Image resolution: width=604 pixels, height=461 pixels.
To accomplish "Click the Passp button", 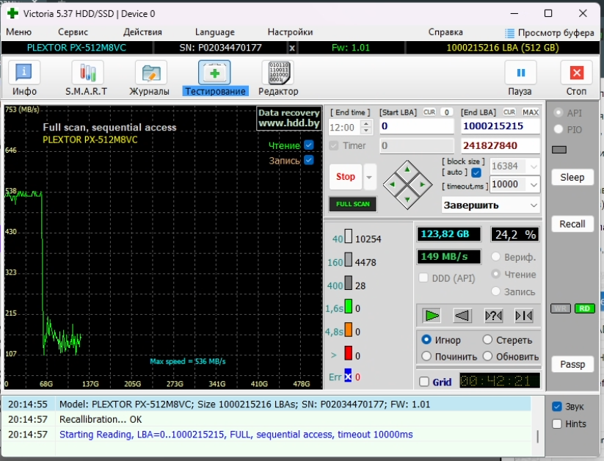I will point(572,364).
